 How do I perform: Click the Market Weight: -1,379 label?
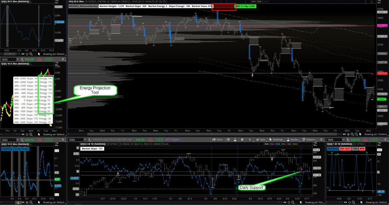click(x=111, y=6)
